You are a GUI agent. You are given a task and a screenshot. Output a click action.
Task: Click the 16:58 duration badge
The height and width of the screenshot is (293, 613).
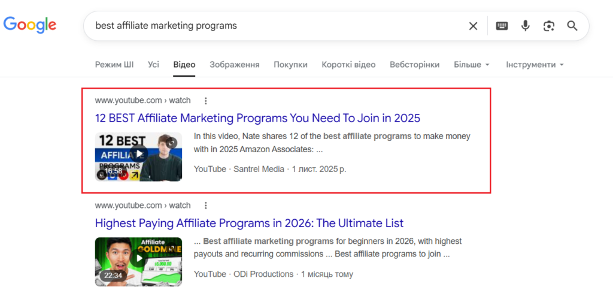coord(113,171)
